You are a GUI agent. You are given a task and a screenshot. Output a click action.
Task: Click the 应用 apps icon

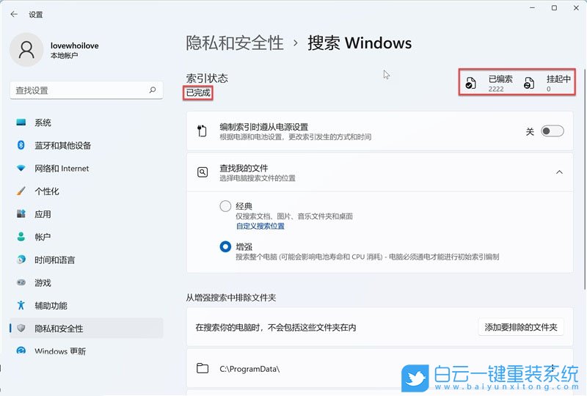pos(21,213)
